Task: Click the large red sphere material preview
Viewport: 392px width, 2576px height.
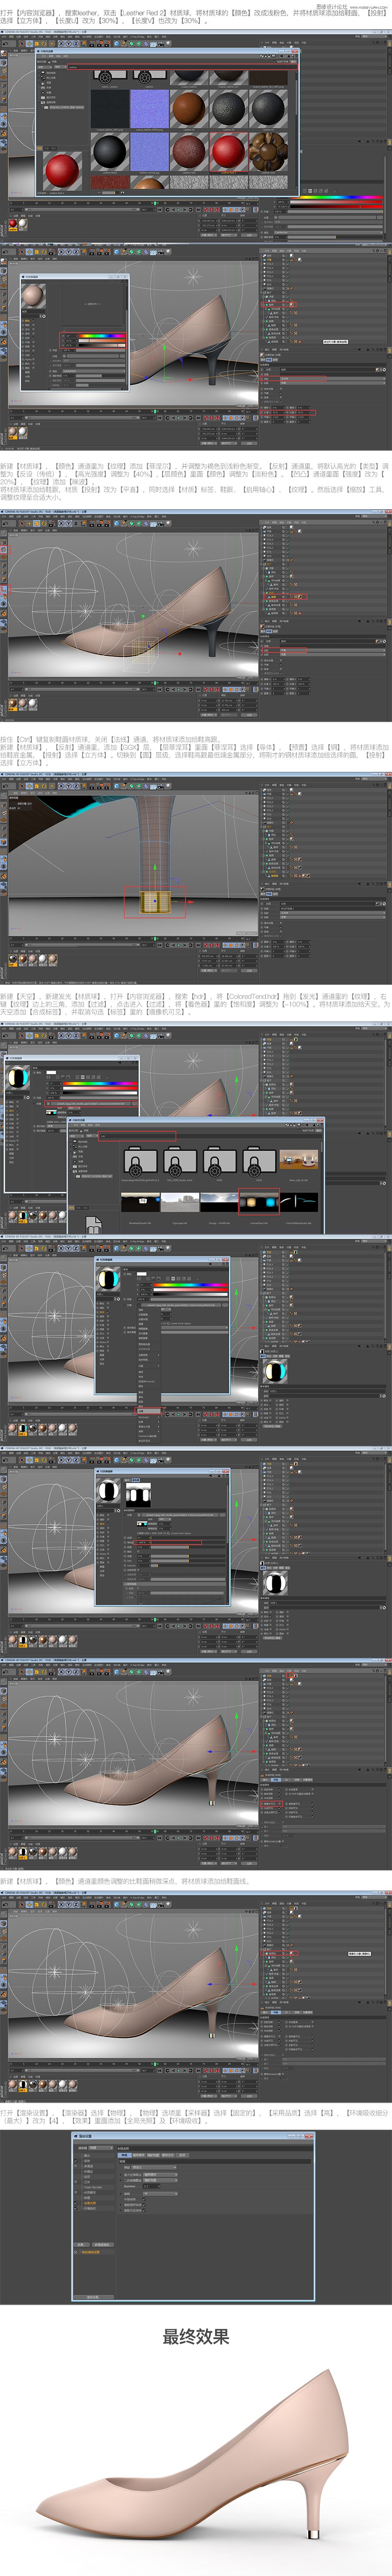Action: click(x=63, y=170)
